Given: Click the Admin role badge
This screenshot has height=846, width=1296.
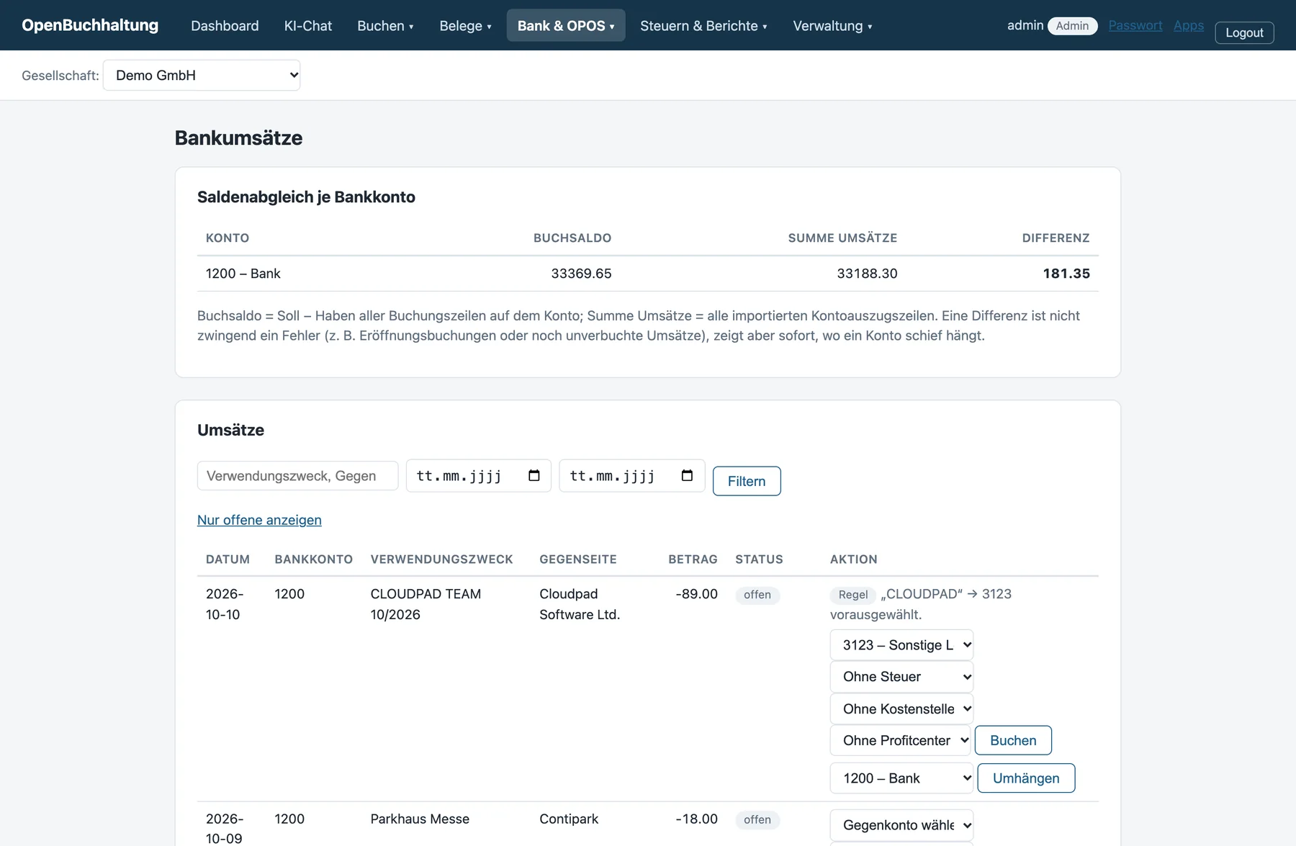Looking at the screenshot, I should 1072,26.
